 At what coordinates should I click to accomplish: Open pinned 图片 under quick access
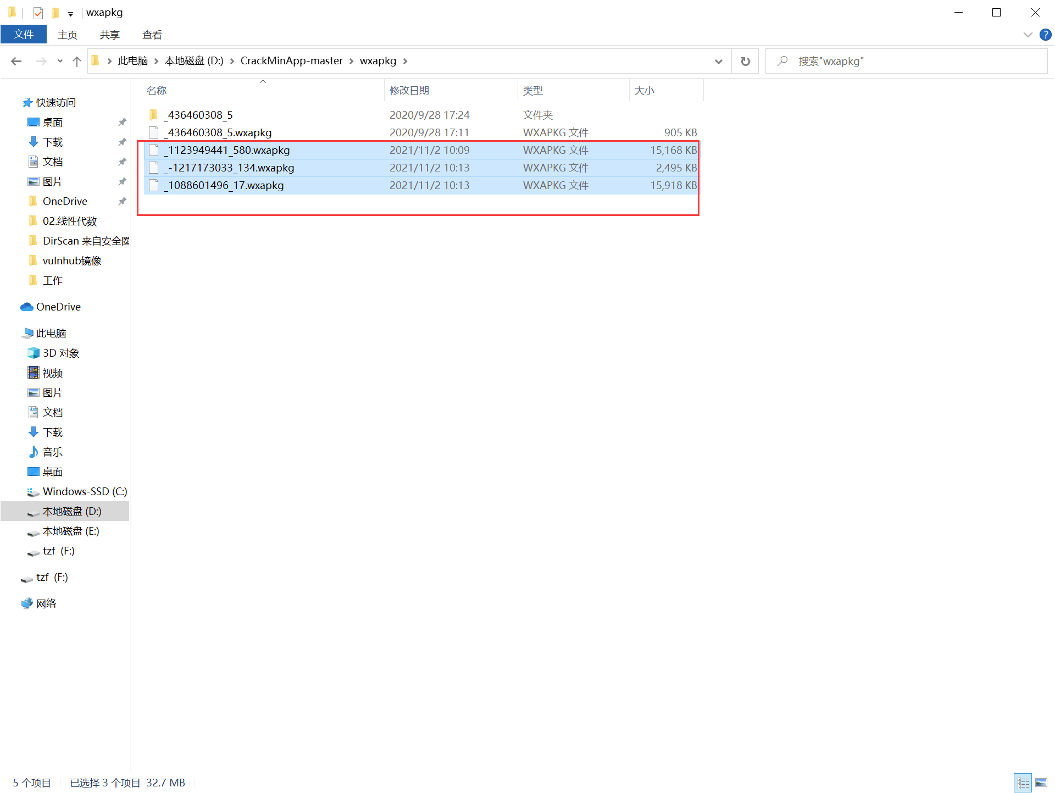coord(52,182)
